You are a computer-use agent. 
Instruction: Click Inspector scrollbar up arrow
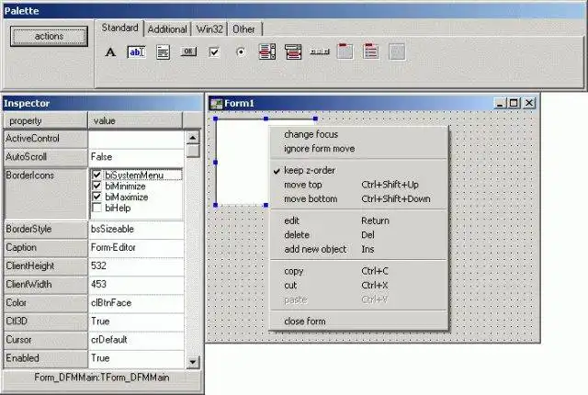pos(193,138)
